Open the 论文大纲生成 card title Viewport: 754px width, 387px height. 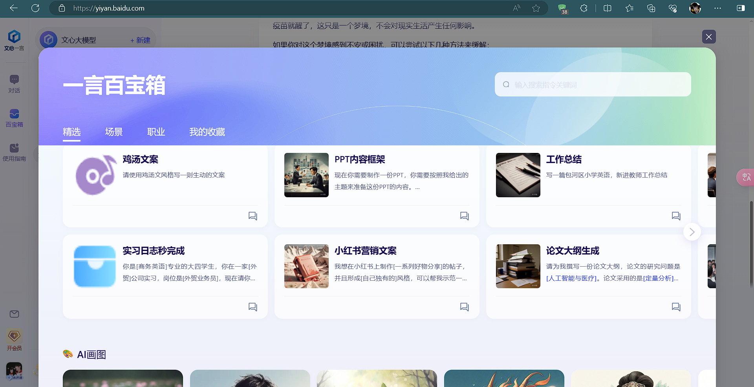pyautogui.click(x=573, y=251)
